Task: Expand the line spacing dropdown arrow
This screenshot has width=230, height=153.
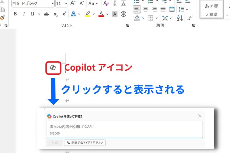Action: click(x=187, y=9)
